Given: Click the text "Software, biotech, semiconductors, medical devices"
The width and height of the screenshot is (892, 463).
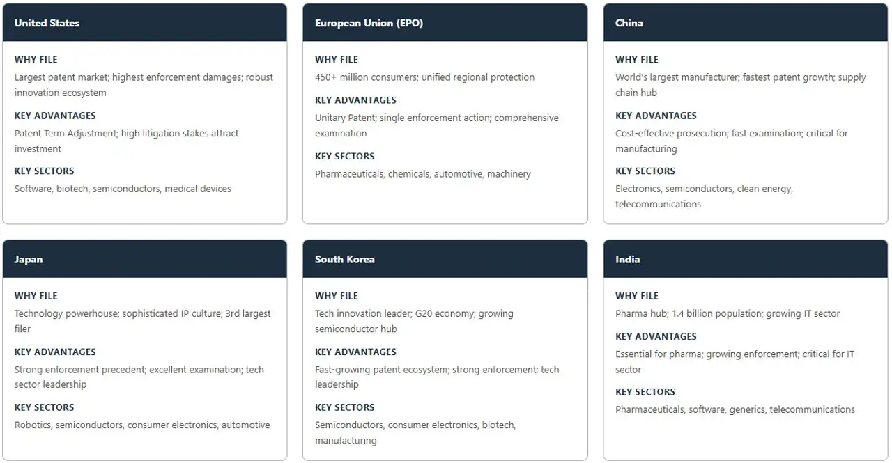Looking at the screenshot, I should [123, 189].
